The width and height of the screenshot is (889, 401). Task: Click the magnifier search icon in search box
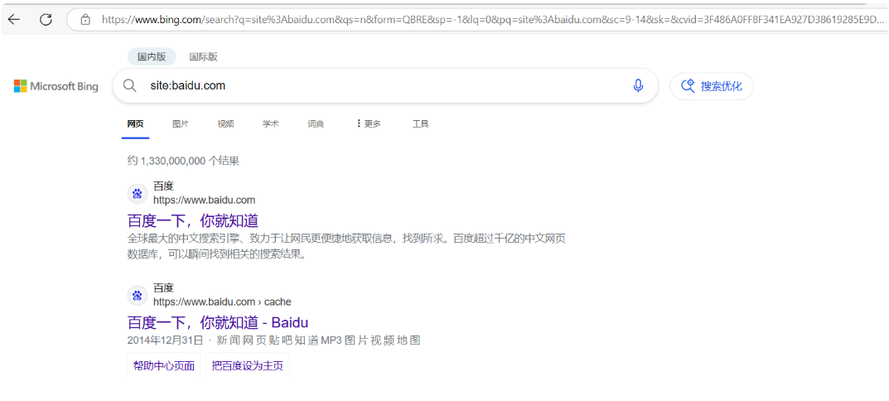tap(130, 85)
